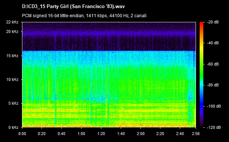The image size is (229, 142).
Task: Click the '5 kHz' frequency label
Action: (13, 104)
